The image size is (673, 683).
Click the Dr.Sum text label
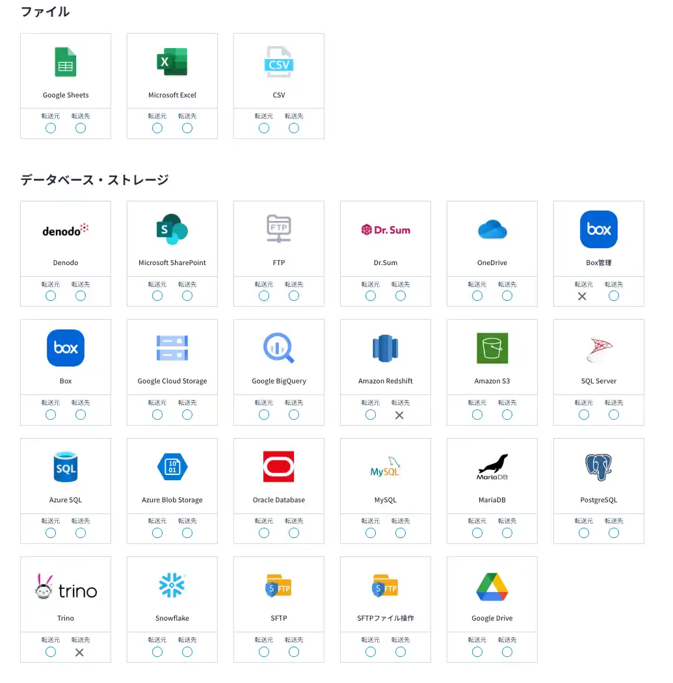tap(386, 263)
